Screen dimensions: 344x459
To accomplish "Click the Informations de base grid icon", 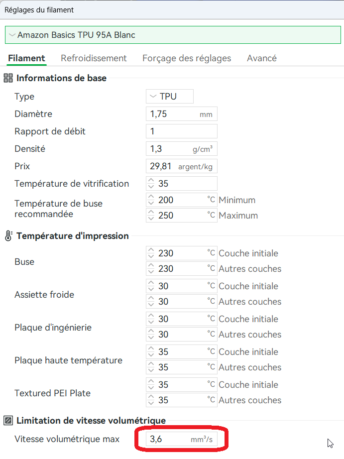I will tap(8, 78).
